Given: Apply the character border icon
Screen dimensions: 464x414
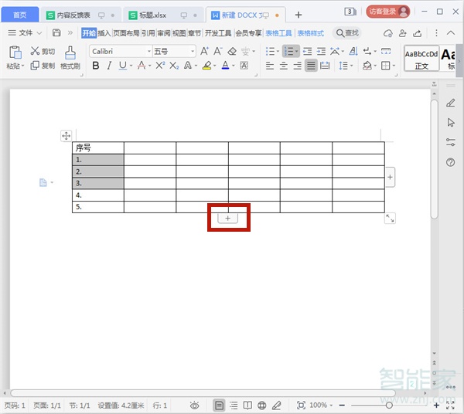Looking at the screenshot, I should tap(244, 66).
